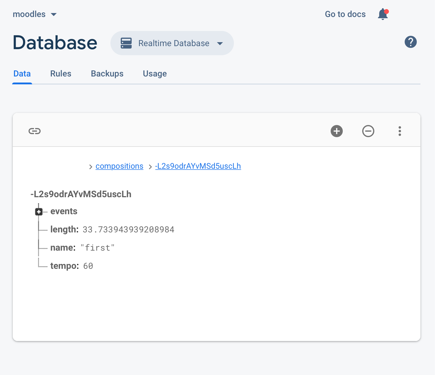This screenshot has width=435, height=375.
Task: Click the length value in the tree
Action: 128,229
